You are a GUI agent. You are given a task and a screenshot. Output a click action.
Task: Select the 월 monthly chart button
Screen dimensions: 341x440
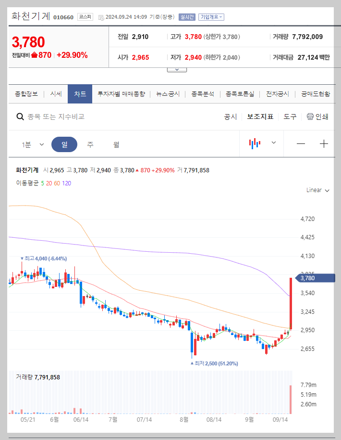point(115,144)
